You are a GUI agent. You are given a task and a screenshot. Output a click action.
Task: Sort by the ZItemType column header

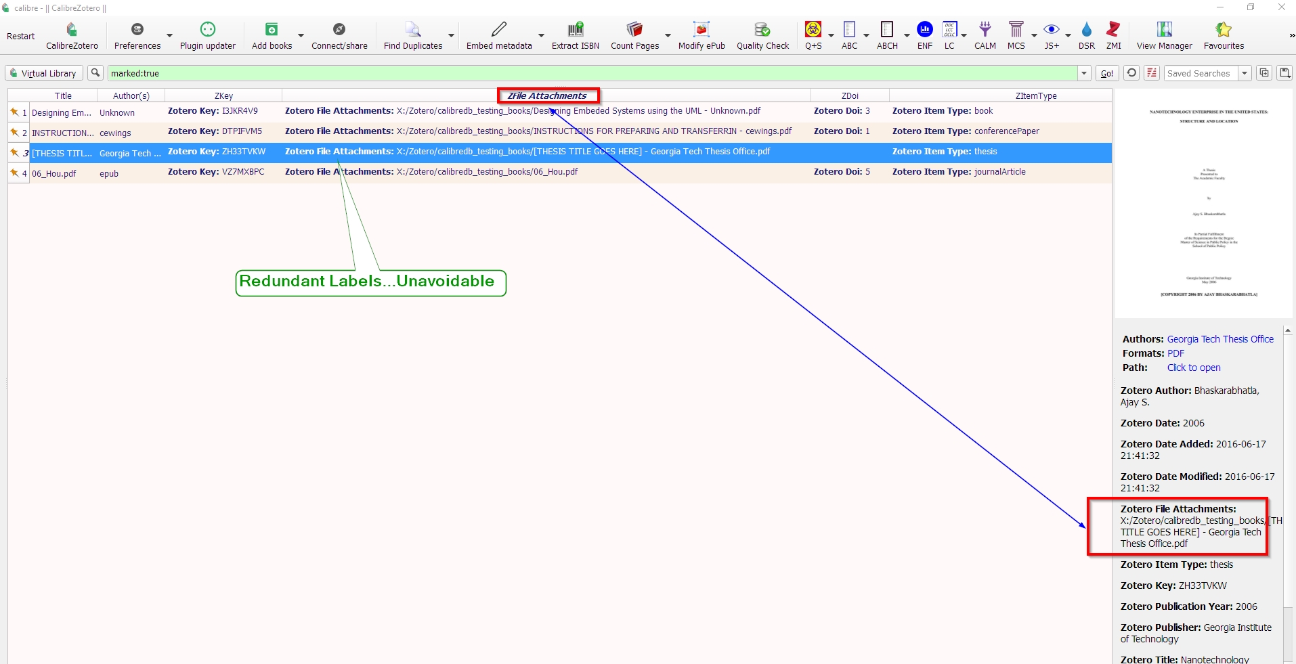(x=1036, y=95)
